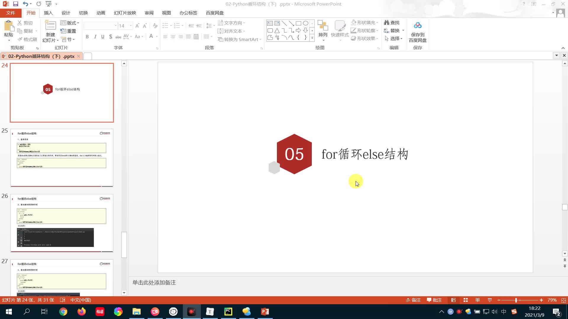Toggle the Notes (备注) pane in the status bar
The width and height of the screenshot is (568, 319).
click(413, 300)
